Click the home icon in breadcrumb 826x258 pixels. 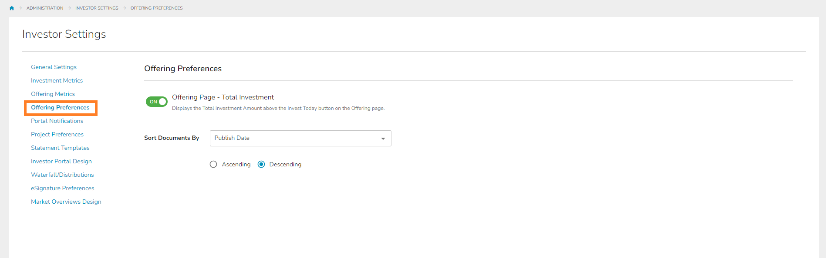[x=12, y=8]
